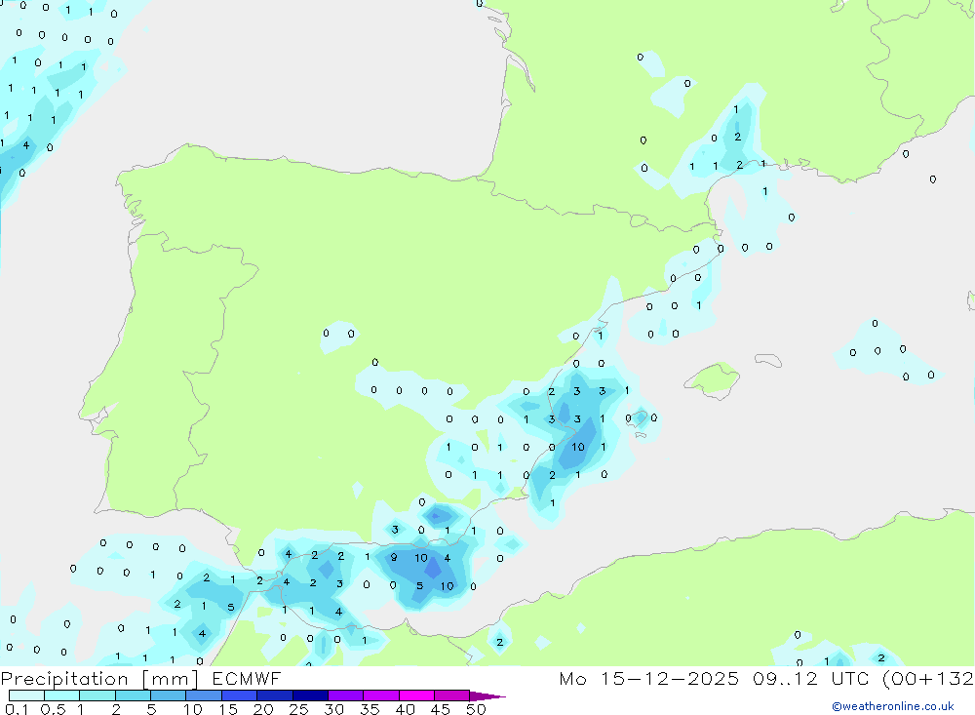
Task: Click the 1–2 mm legend color box
Action: (97, 695)
